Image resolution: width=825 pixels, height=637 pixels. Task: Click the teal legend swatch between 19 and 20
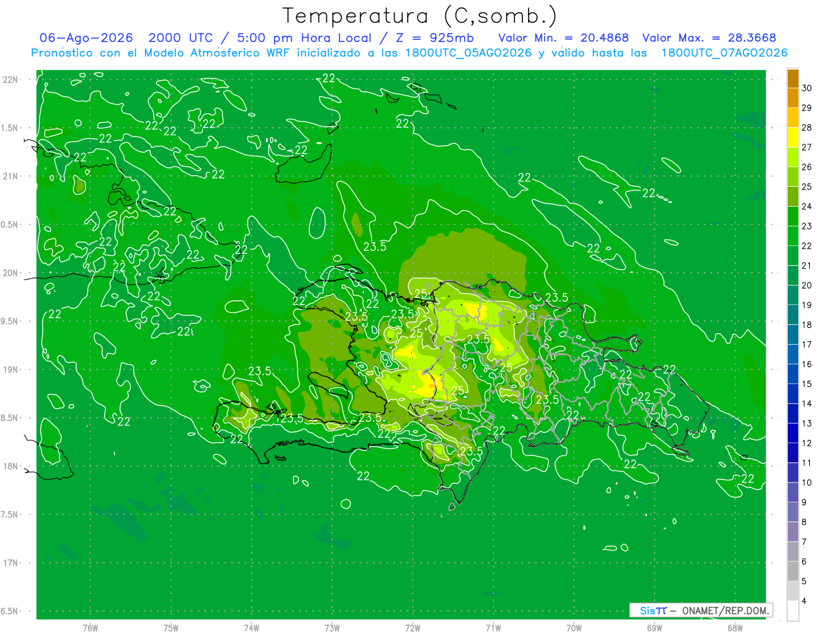coord(793,295)
